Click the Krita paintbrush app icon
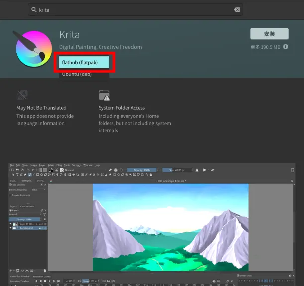This screenshot has height=286, width=304. pyautogui.click(x=32, y=48)
